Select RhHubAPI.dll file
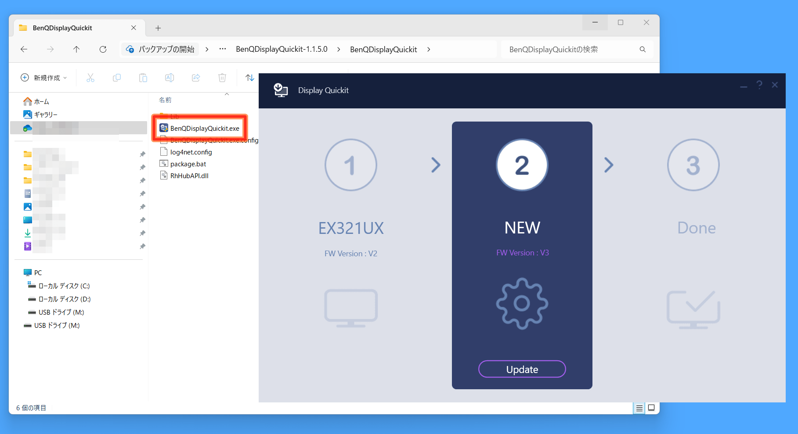The width and height of the screenshot is (798, 434). (x=184, y=176)
